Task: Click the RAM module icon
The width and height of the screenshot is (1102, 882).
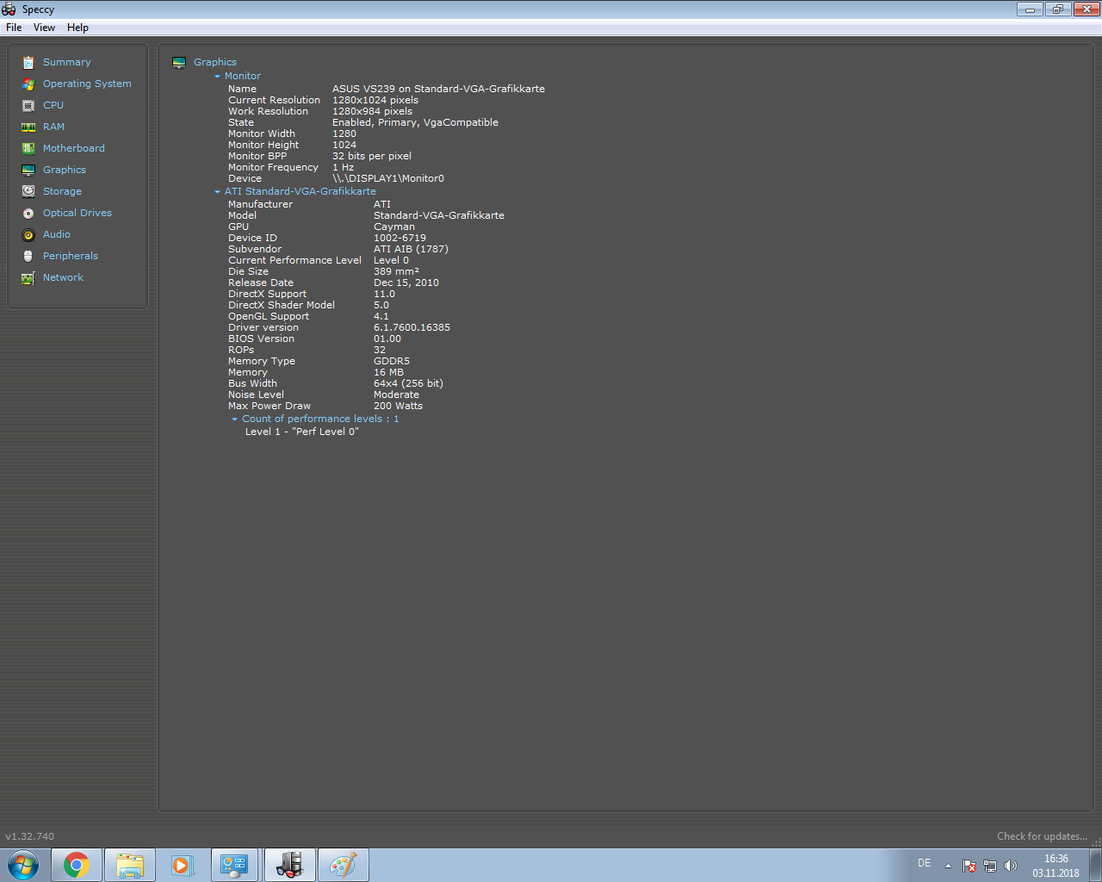Action: (x=28, y=127)
